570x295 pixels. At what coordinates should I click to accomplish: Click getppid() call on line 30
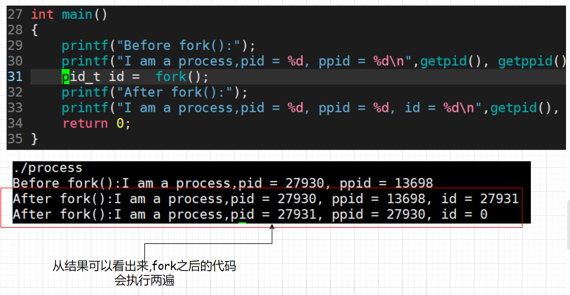[x=532, y=61]
